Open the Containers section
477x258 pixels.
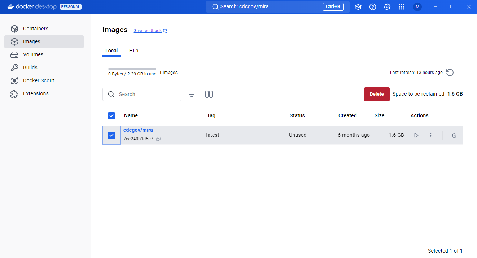point(44,29)
